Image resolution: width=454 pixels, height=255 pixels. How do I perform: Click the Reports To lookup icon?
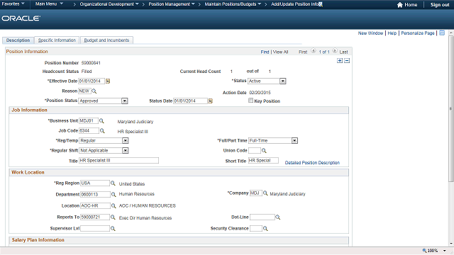tap(113, 217)
